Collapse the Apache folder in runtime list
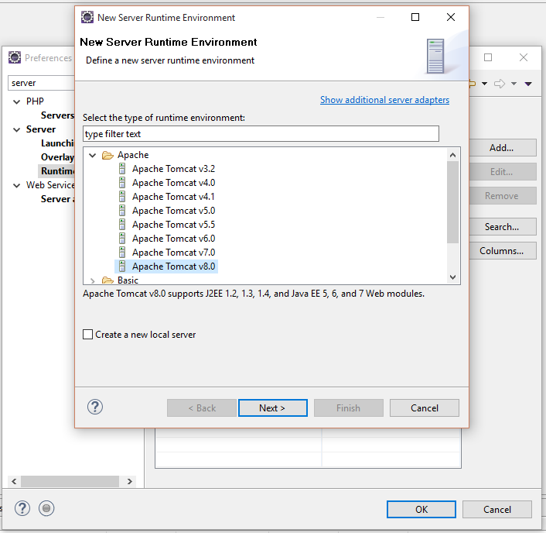 [92, 155]
